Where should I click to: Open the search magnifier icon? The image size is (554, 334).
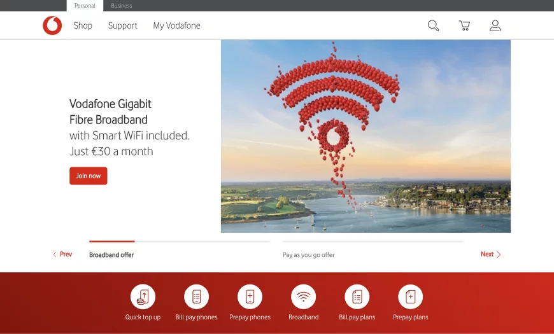coord(433,25)
